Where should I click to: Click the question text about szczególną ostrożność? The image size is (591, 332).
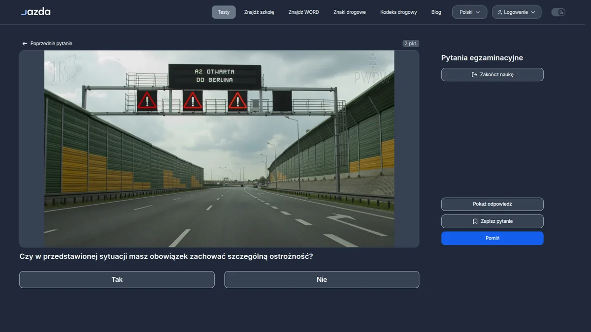(166, 256)
